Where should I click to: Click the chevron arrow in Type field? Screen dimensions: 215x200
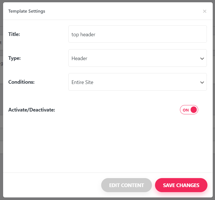(202, 59)
